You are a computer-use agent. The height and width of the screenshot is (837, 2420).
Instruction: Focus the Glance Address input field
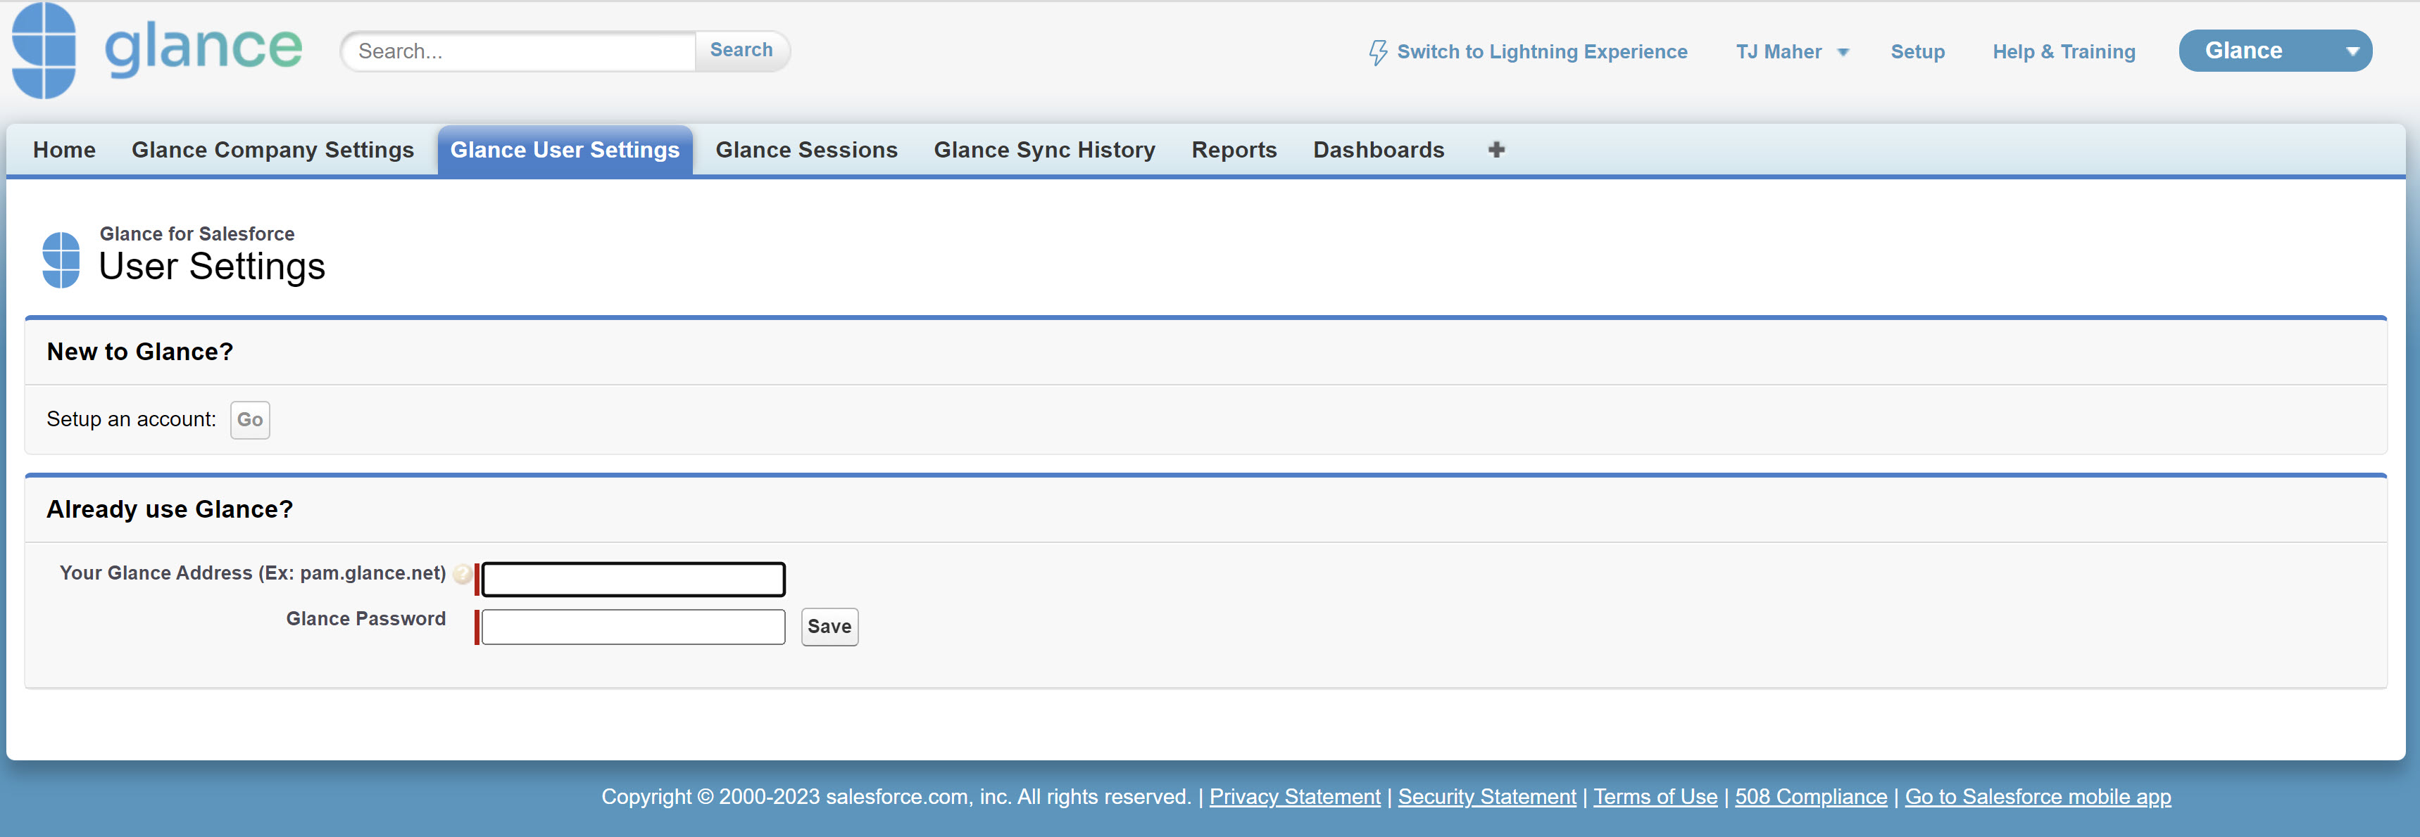coord(633,579)
